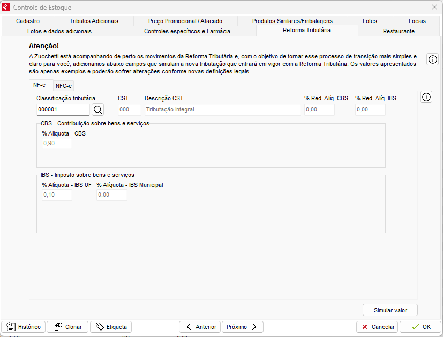Click the magnifier search icon beside Classificação tributária
Screen dimensions: 443x337
point(98,110)
